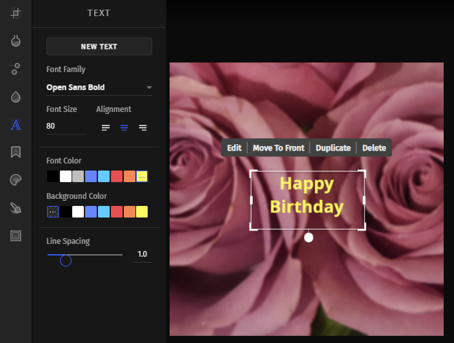Open the Adjust sliders tool
The image size is (454, 343).
(x=15, y=69)
